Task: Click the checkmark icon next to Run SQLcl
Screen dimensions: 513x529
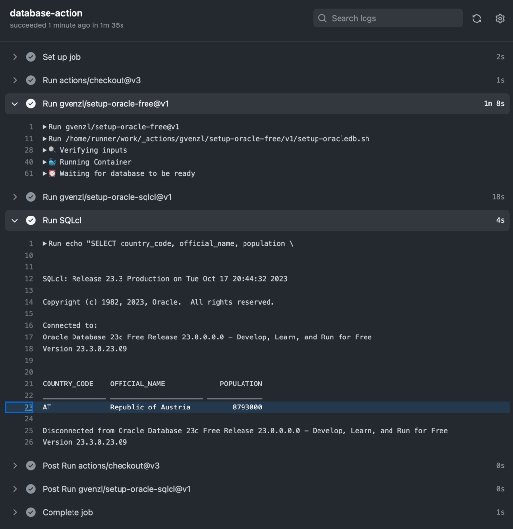Action: (31, 220)
